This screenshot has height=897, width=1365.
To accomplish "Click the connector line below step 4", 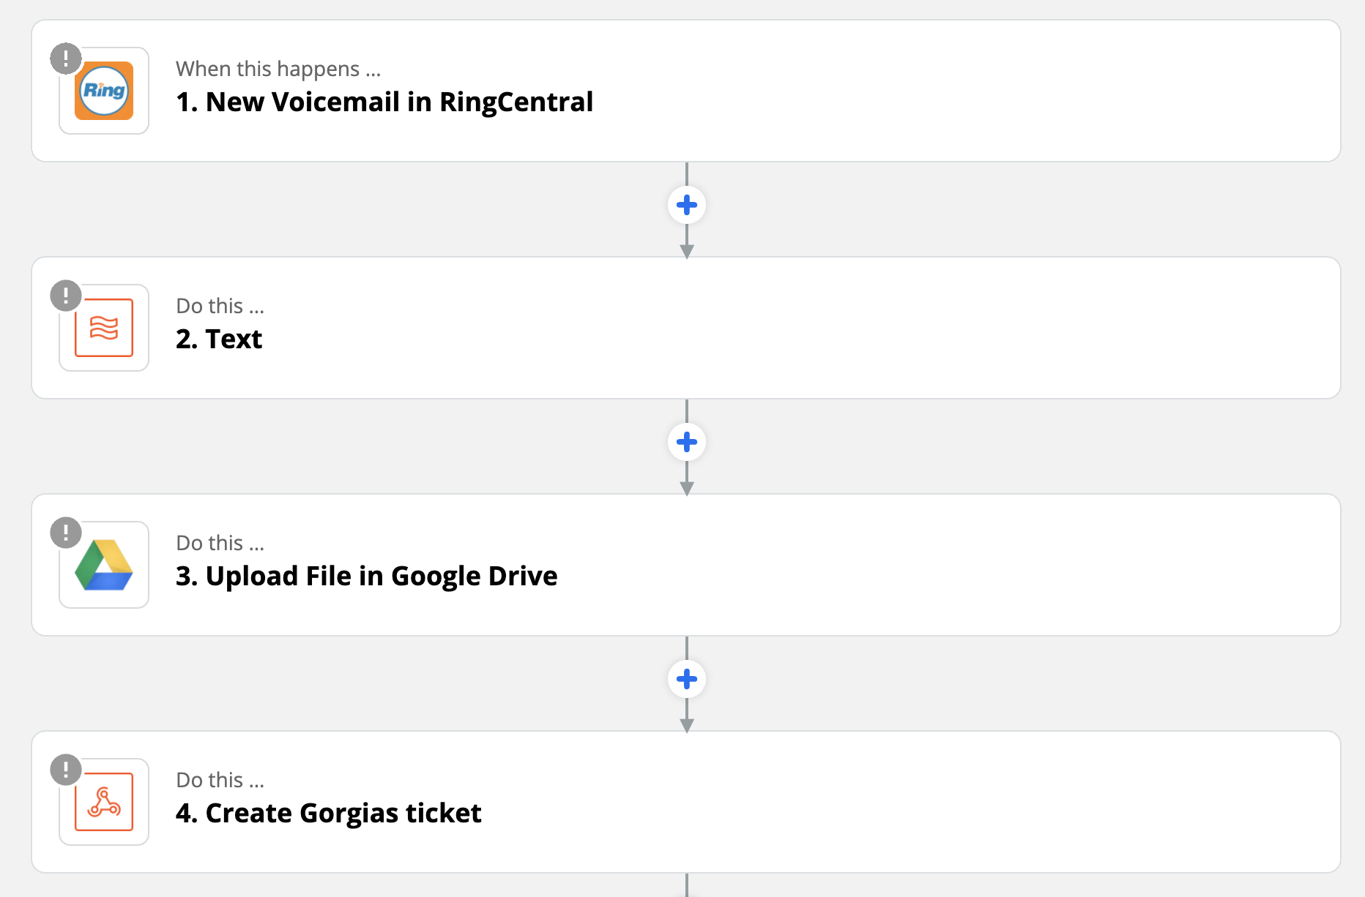I will pos(687,885).
